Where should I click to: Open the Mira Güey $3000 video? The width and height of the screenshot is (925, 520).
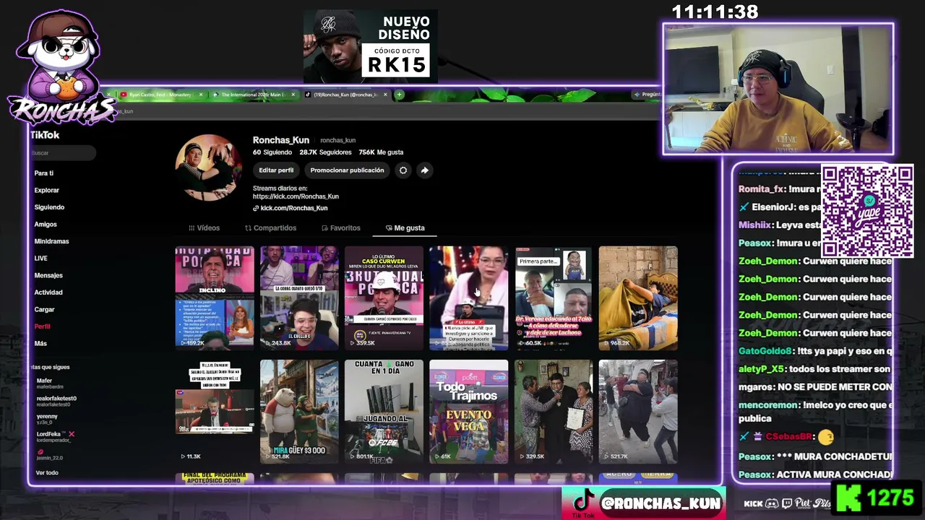pos(299,412)
